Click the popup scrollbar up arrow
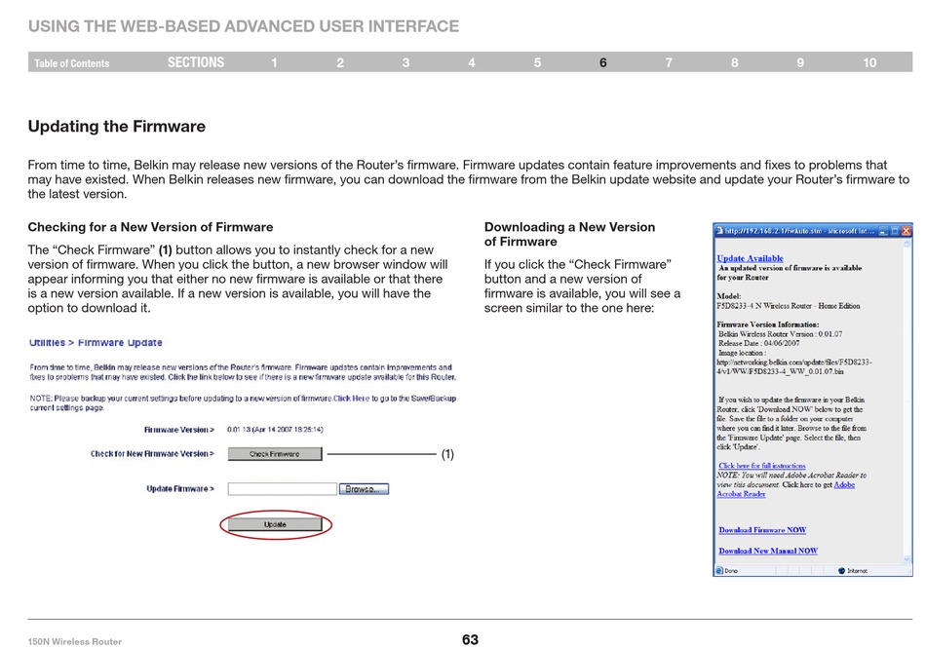The height and width of the screenshot is (649, 926). 907,244
